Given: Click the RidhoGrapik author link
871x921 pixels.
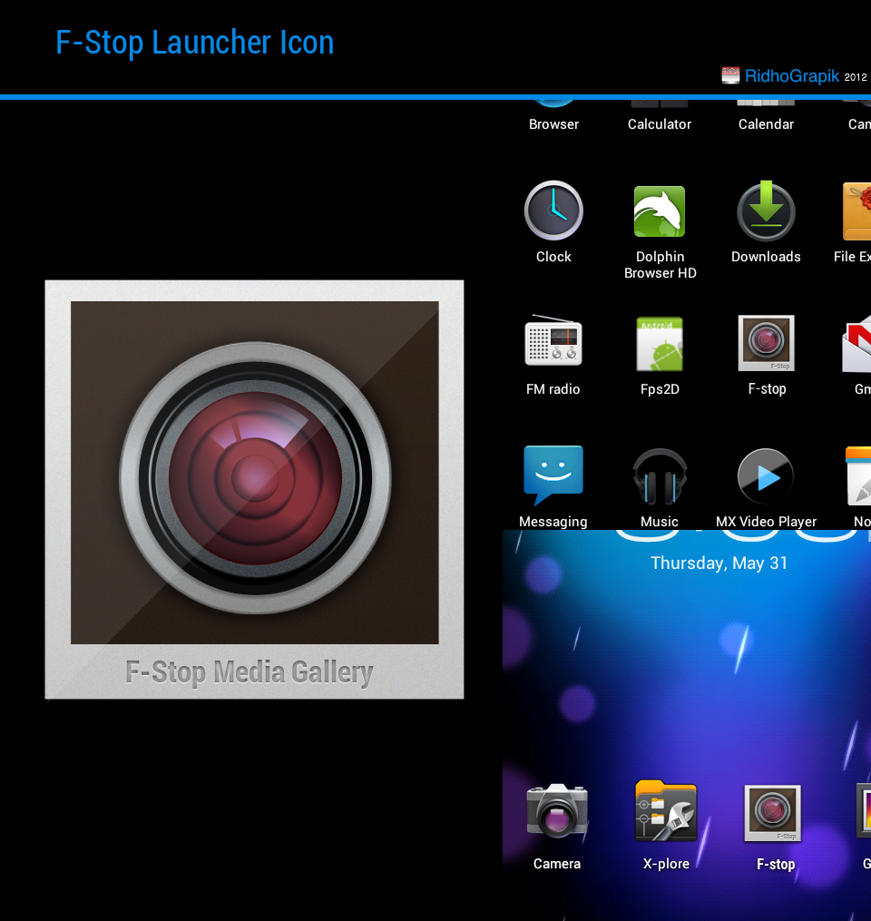Looking at the screenshot, I should click(x=791, y=76).
